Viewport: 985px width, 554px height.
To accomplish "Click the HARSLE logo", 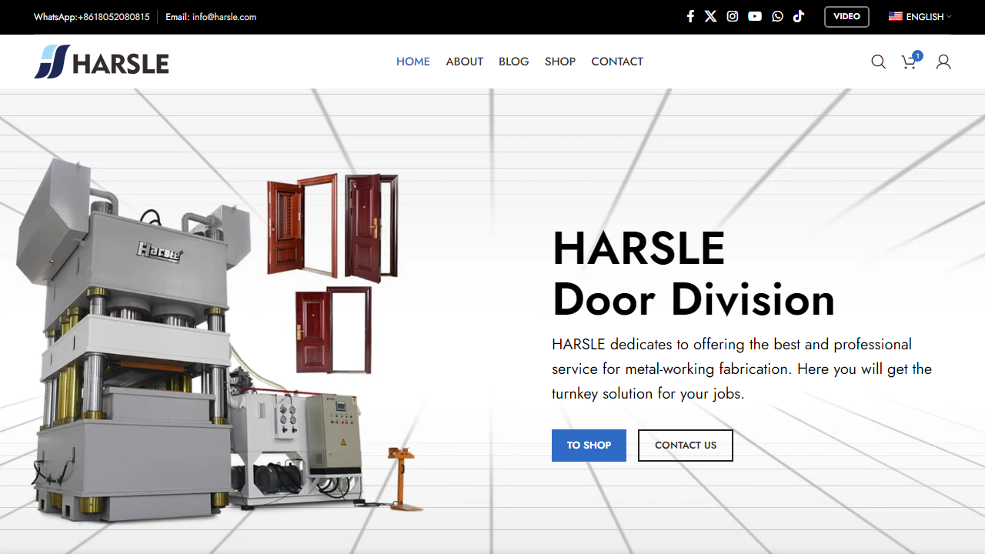I will pyautogui.click(x=102, y=62).
